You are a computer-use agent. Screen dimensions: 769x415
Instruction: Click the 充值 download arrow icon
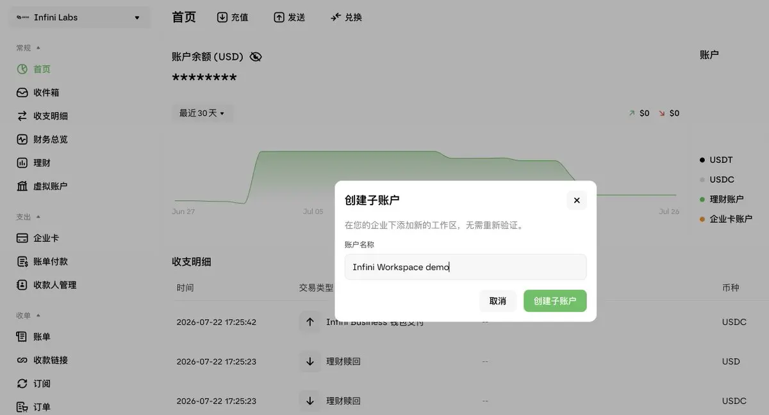[222, 17]
